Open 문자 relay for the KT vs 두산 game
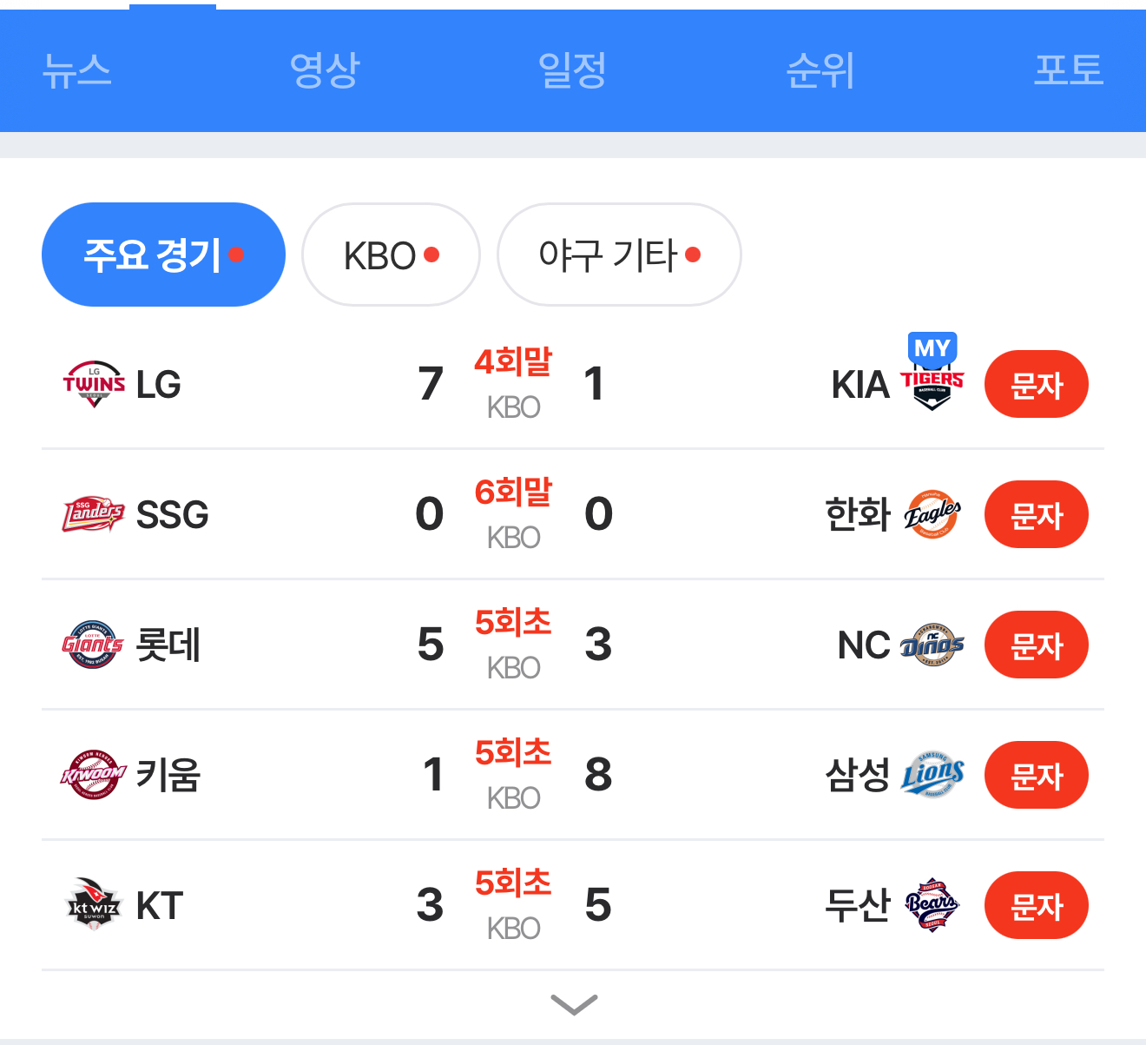The image size is (1146, 1045). 1037,905
